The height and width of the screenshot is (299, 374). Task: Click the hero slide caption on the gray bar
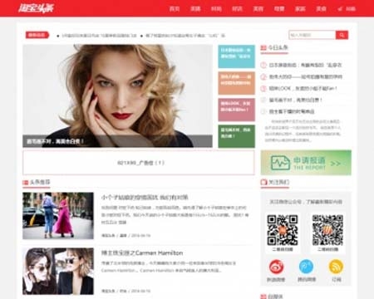coord(55,141)
